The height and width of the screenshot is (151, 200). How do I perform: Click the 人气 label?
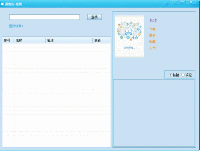(x=153, y=48)
